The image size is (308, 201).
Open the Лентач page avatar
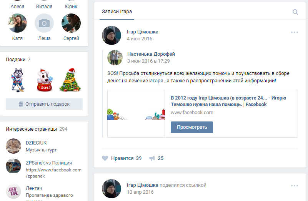(x=13, y=191)
